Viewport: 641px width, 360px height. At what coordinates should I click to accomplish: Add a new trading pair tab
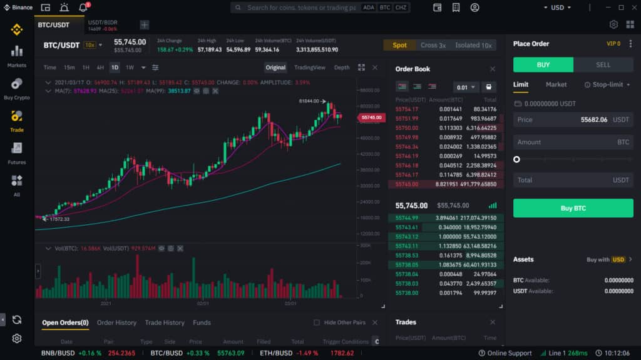[145, 25]
